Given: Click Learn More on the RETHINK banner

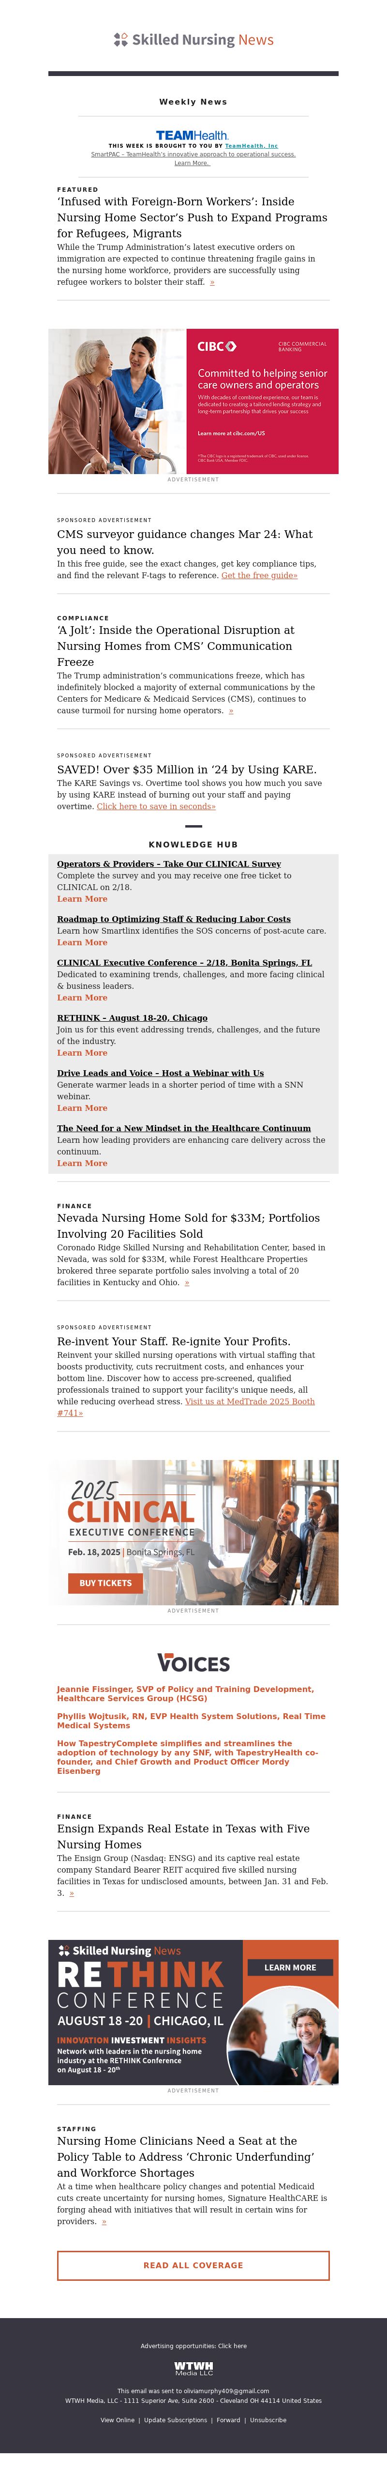Looking at the screenshot, I should point(289,1967).
